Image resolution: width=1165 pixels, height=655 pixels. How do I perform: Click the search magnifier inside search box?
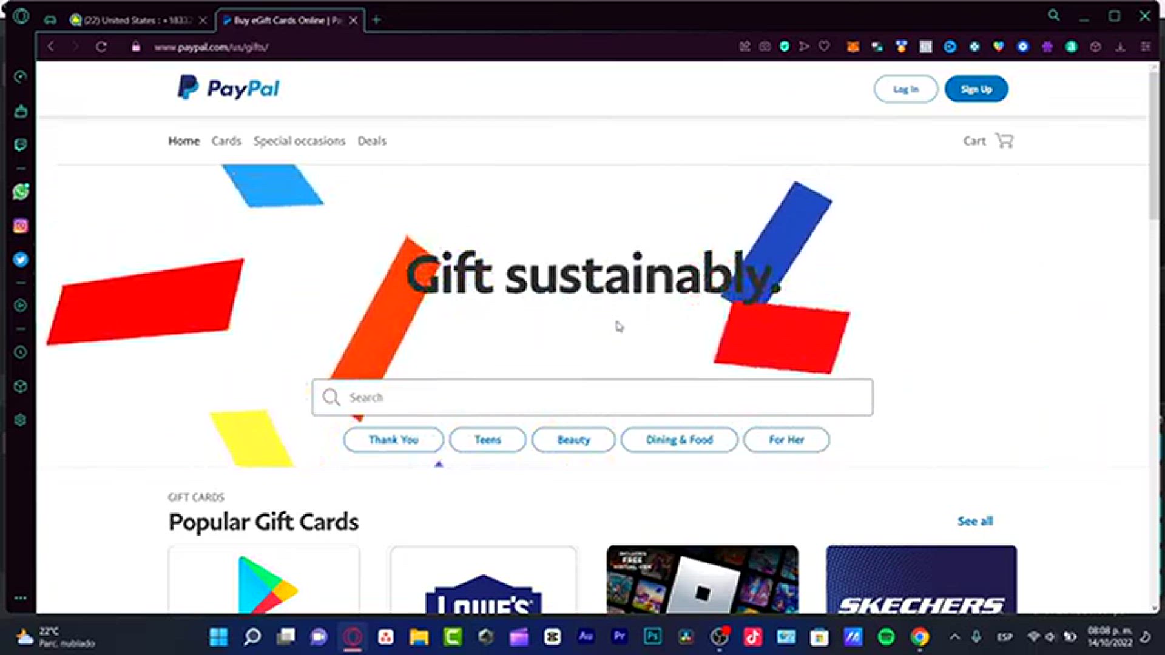click(331, 397)
